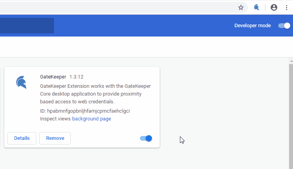Open the Chrome profile avatar menu

[274, 7]
